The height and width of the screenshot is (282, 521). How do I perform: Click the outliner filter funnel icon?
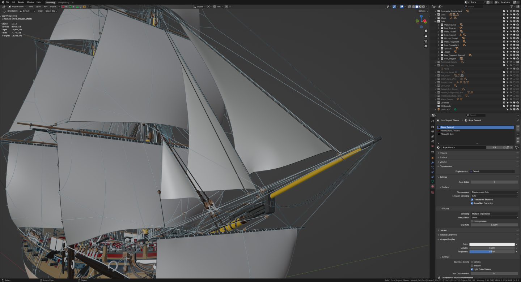(512, 6)
